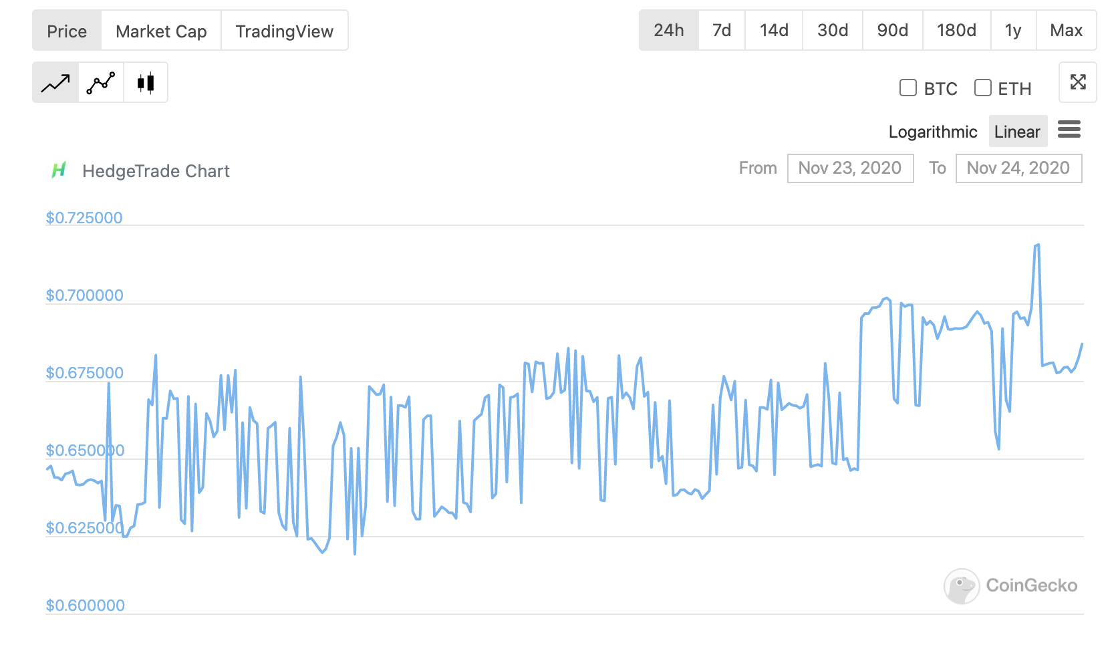This screenshot has width=1116, height=663.
Task: Click the HedgeTrade Chart title
Action: pyautogui.click(x=156, y=171)
